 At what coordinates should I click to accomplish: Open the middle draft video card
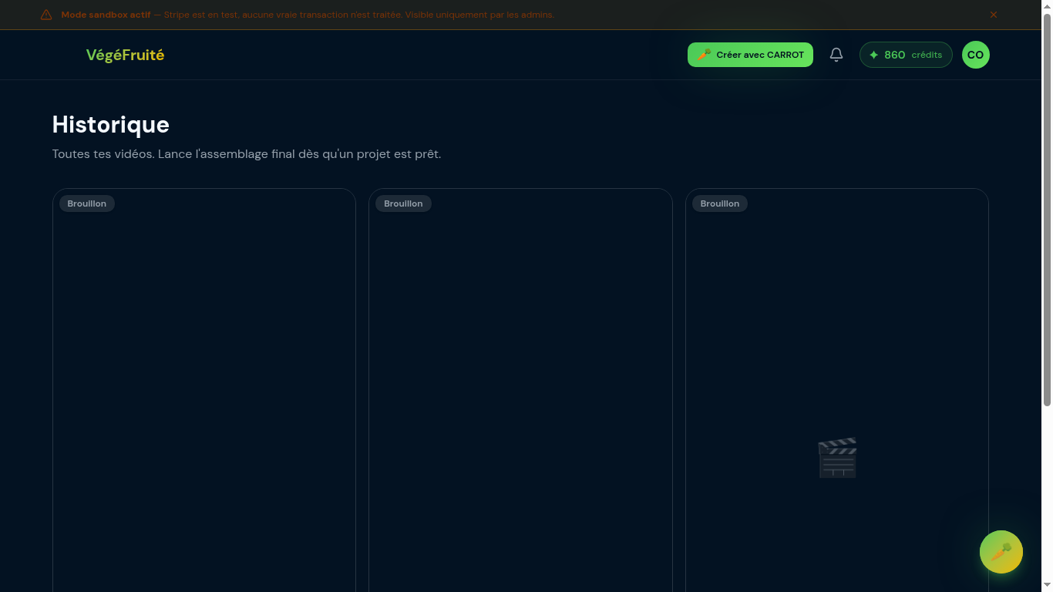tap(520, 385)
